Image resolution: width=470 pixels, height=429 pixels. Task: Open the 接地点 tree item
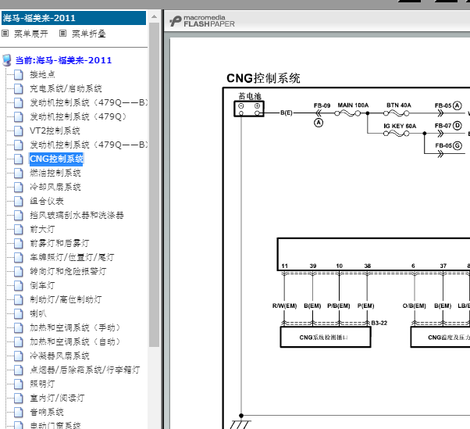[x=43, y=74]
